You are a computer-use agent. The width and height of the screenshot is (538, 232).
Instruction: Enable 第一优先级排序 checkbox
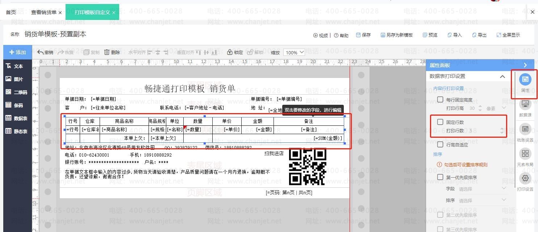click(x=440, y=177)
